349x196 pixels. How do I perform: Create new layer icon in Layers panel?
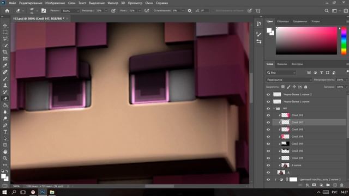tap(335, 185)
